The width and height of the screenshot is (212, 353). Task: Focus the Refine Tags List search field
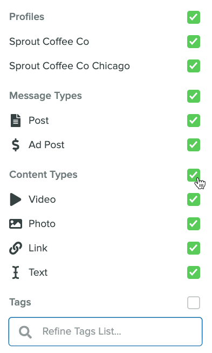pos(106,331)
